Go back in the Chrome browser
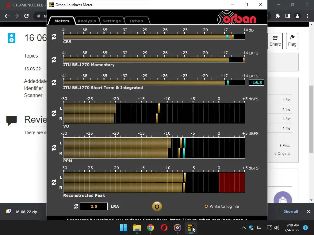The height and width of the screenshot is (235, 314). pos(7,16)
